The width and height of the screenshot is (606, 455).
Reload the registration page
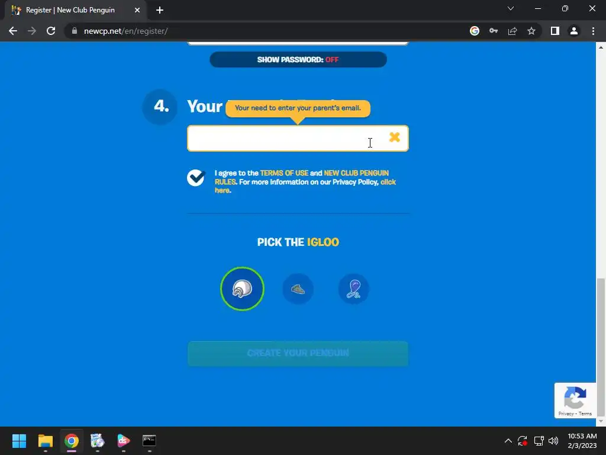click(x=51, y=31)
